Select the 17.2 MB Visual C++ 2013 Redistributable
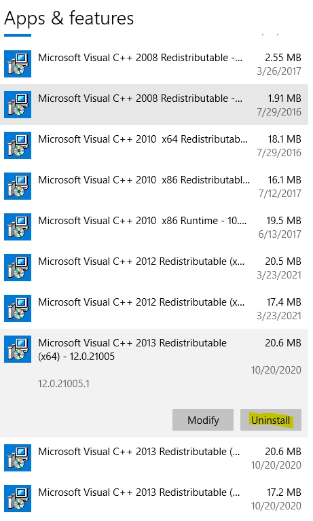 154,499
